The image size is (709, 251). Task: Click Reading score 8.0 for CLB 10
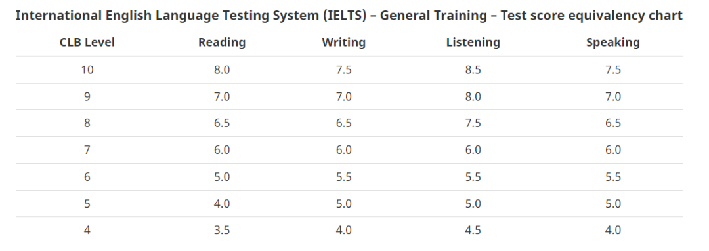(222, 70)
